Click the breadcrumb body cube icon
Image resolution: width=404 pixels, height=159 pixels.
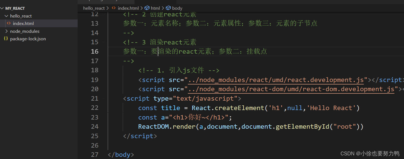coord(168,8)
